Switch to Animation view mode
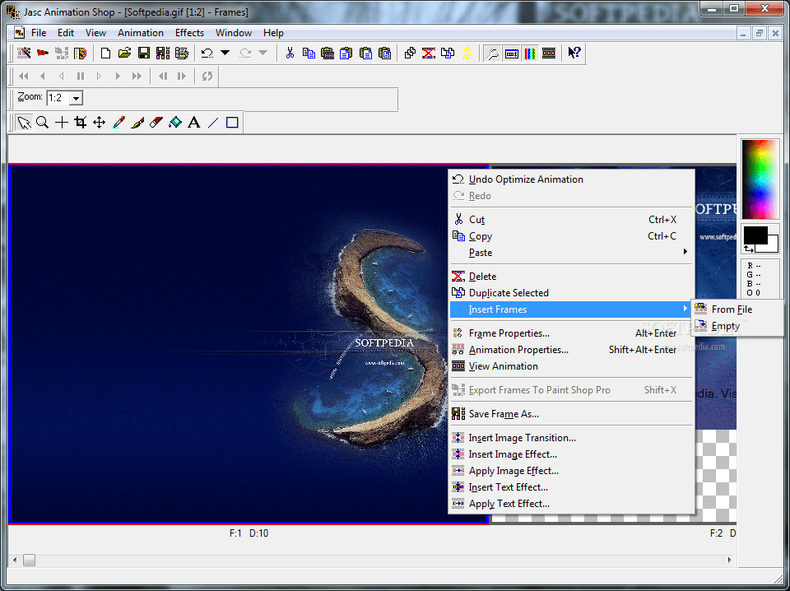The image size is (790, 591). coord(547,53)
